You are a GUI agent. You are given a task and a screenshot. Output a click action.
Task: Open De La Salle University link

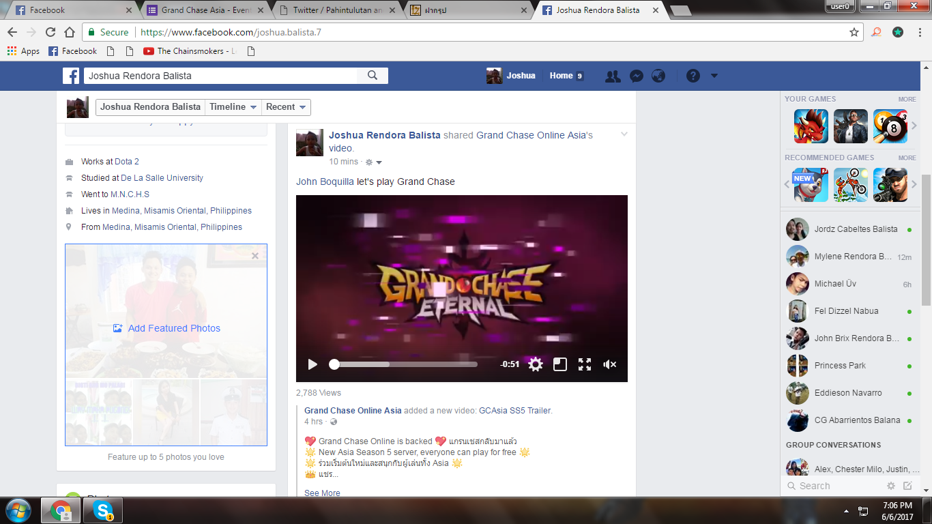coord(162,178)
